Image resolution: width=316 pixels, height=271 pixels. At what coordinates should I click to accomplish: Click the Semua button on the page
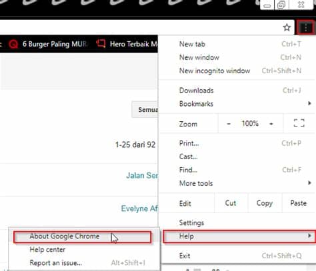coord(145,110)
